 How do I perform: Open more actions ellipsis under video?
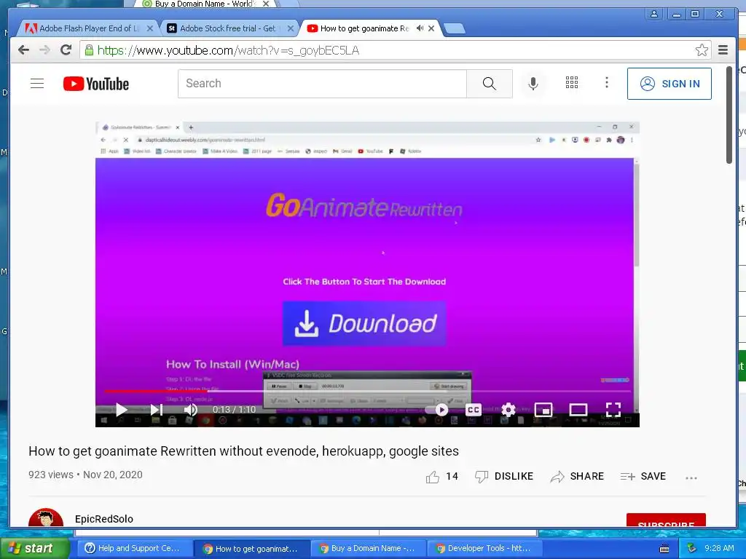pyautogui.click(x=691, y=477)
